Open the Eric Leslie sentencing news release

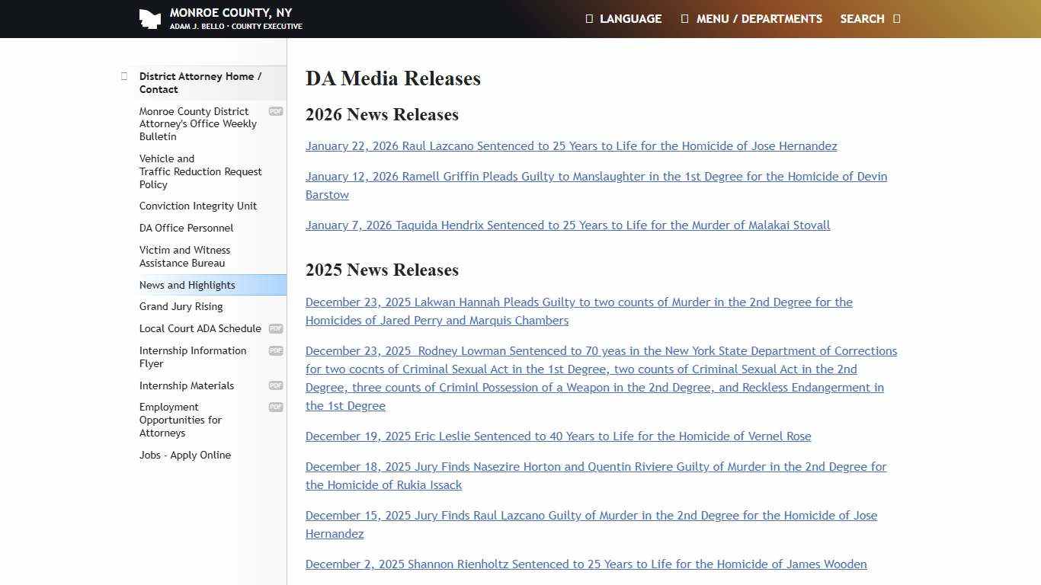tap(558, 436)
